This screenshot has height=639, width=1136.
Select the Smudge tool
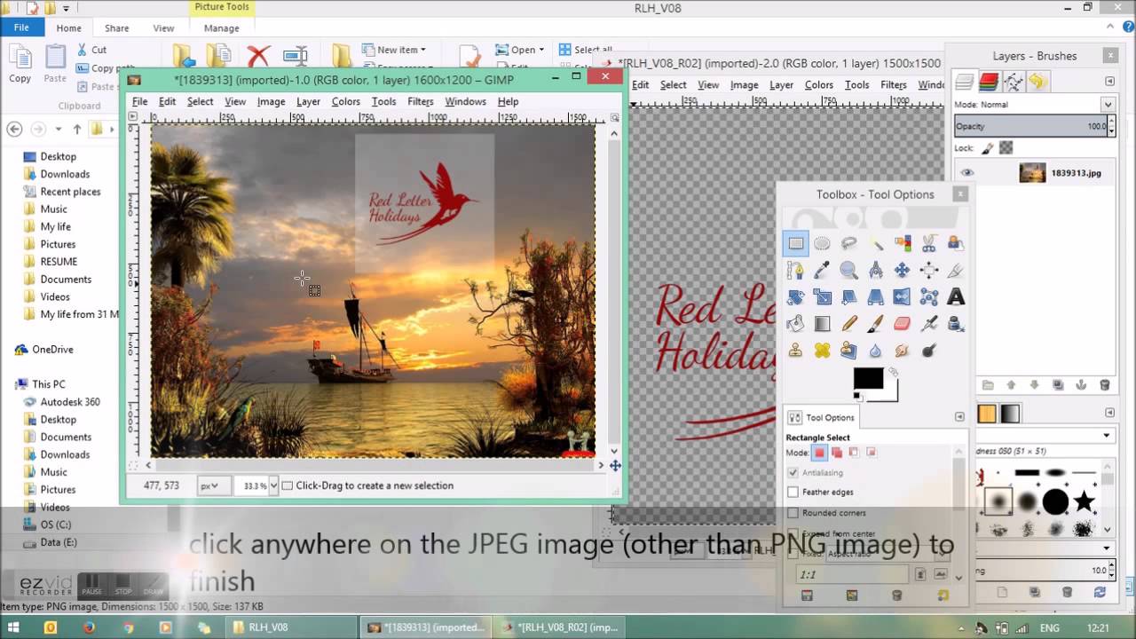903,351
